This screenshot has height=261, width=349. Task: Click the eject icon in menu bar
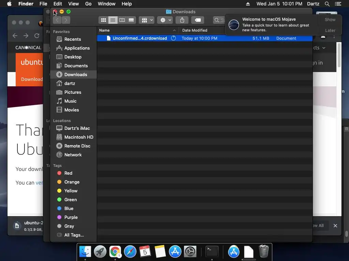tap(248, 4)
